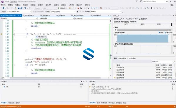The height and width of the screenshot is (108, 176).
Task: Open the Window menu (W)
Action: [x=79, y=5]
